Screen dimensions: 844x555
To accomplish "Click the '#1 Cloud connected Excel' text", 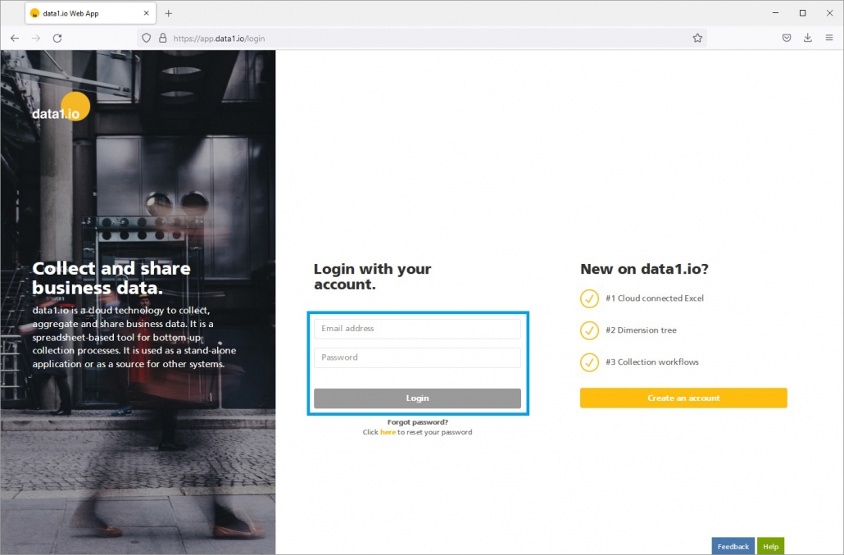I will 655,298.
